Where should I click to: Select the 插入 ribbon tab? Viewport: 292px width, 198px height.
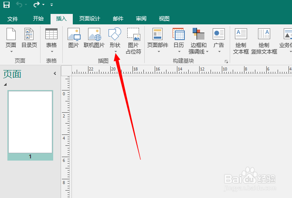pyautogui.click(x=61, y=19)
